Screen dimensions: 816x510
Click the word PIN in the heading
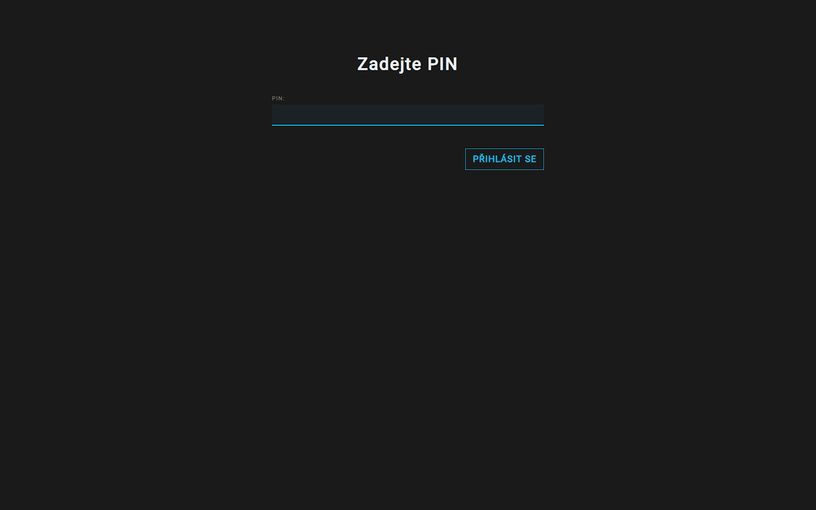(443, 64)
